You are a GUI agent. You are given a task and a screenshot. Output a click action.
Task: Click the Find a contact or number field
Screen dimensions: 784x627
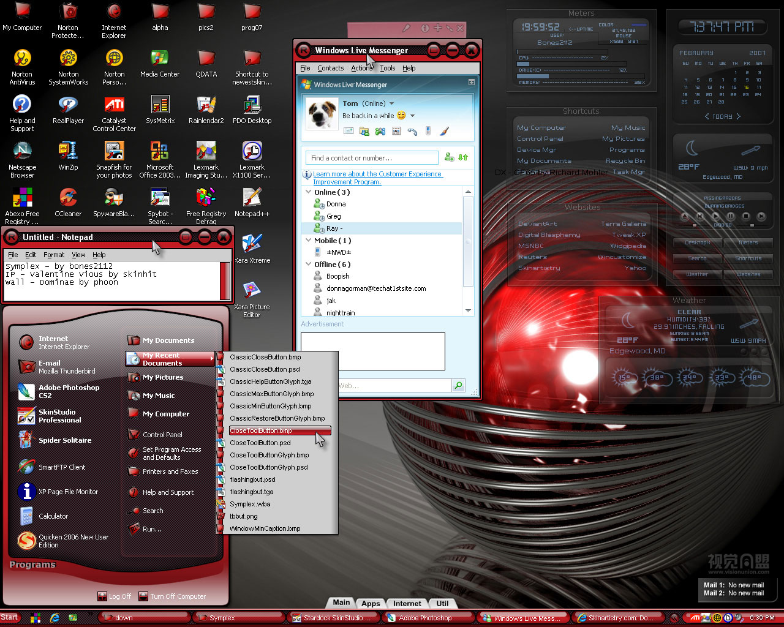[x=372, y=158]
